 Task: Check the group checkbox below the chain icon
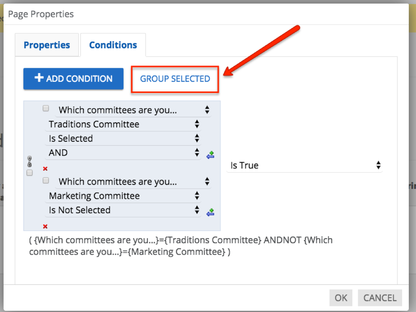(29, 173)
